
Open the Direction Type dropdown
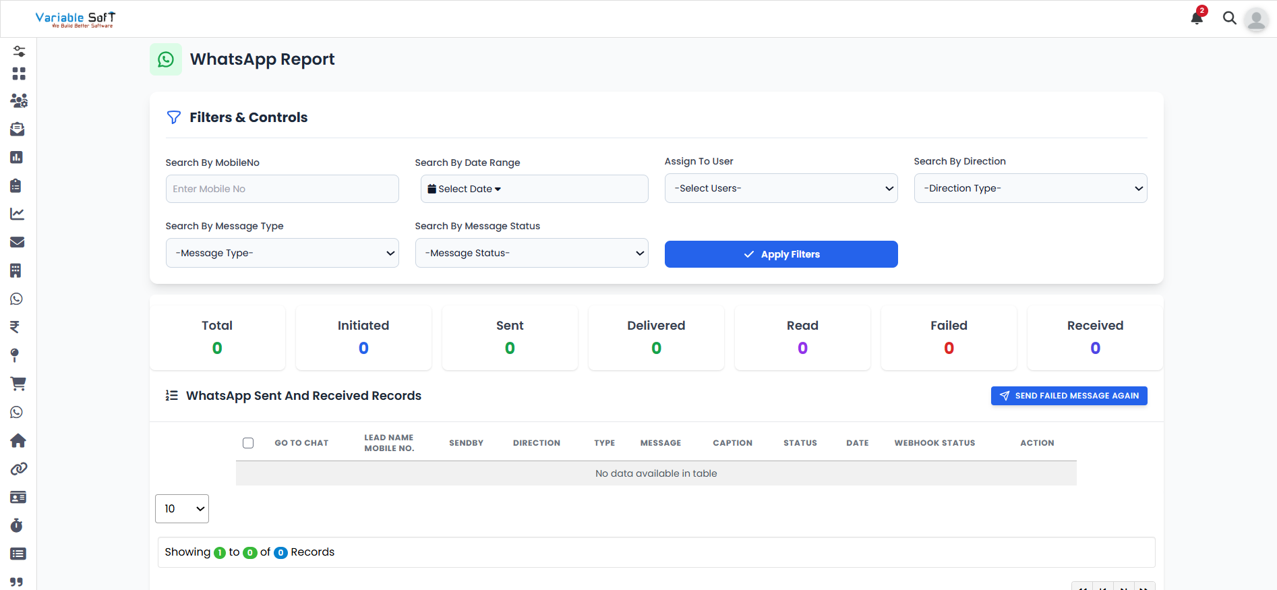tap(1030, 188)
